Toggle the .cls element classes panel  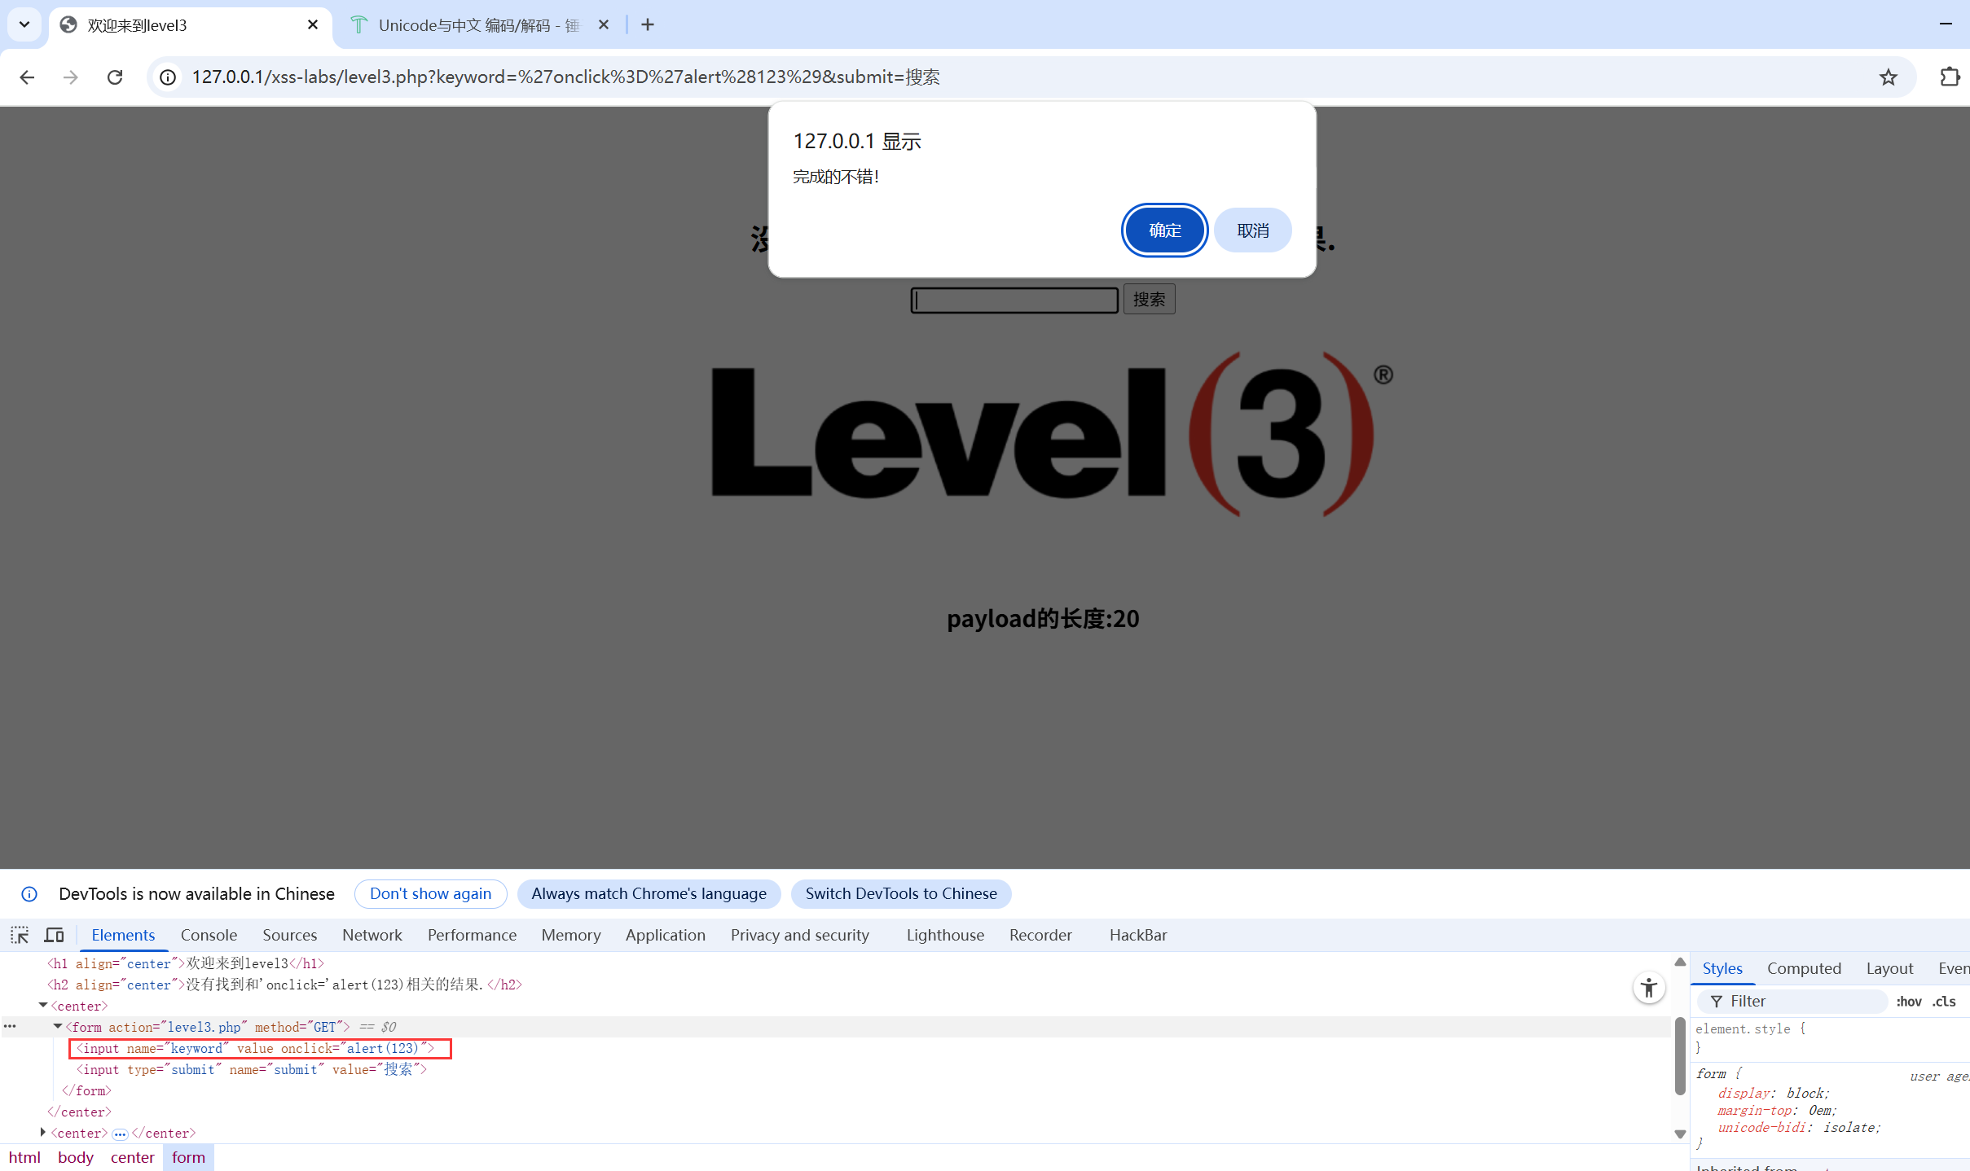click(x=1944, y=1002)
